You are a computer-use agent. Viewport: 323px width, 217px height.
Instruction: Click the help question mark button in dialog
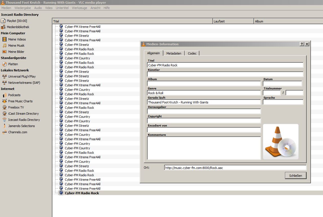pos(302,44)
